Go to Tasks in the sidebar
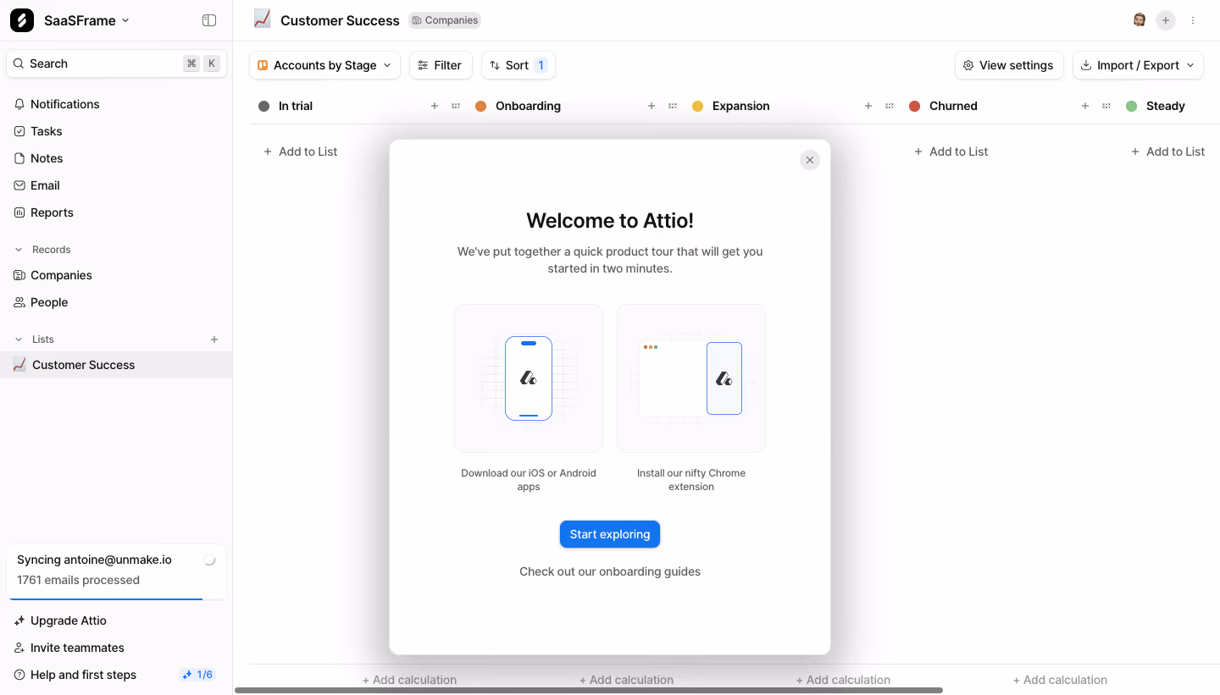This screenshot has height=695, width=1220. 116,131
